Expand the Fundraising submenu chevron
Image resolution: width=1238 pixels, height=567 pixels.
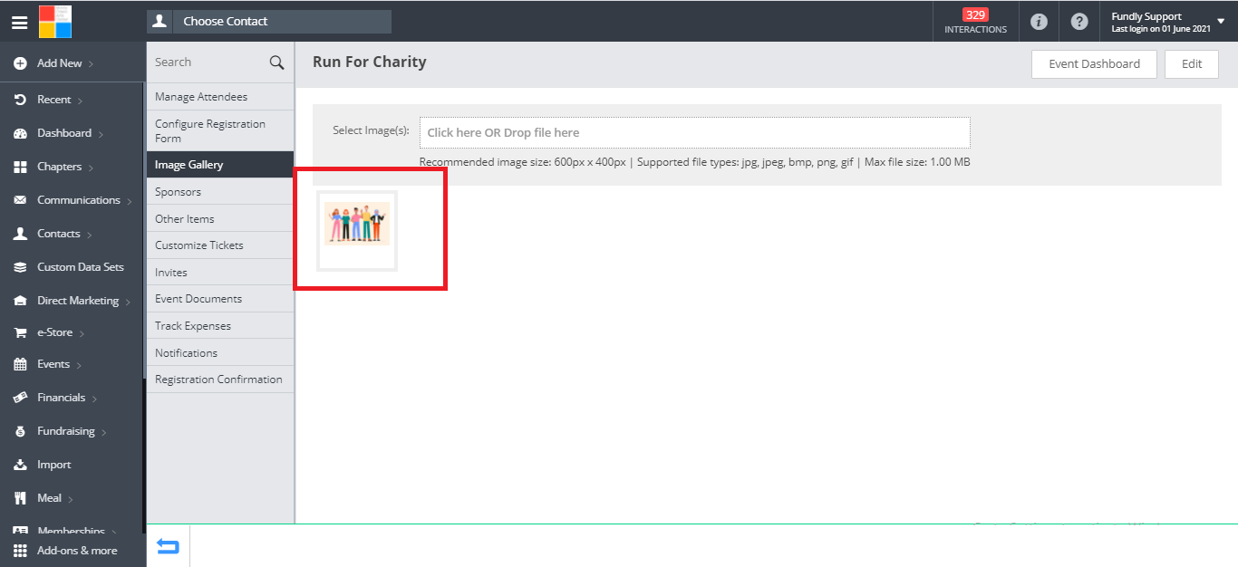click(104, 432)
